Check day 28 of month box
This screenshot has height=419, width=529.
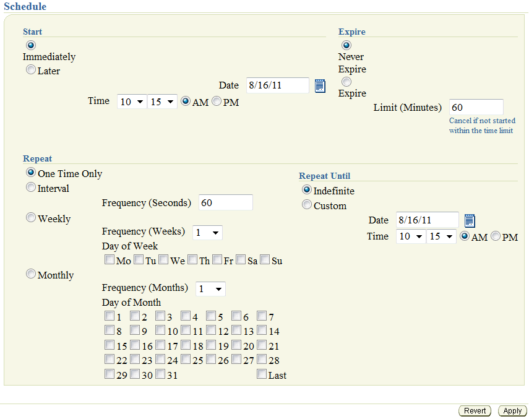[262, 358]
